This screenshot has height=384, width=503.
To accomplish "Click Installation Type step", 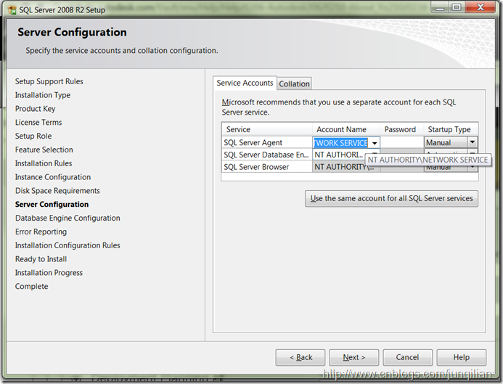I will tap(43, 95).
